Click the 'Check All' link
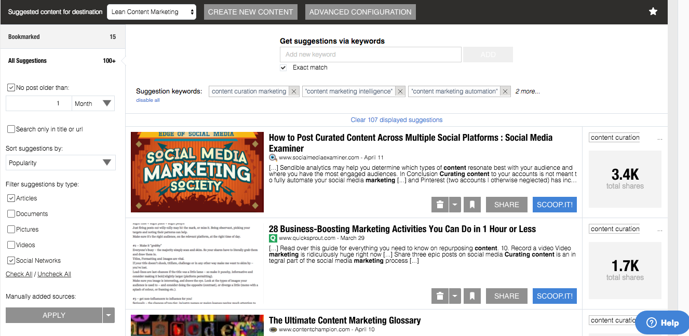Image resolution: width=689 pixels, height=336 pixels. (x=19, y=274)
